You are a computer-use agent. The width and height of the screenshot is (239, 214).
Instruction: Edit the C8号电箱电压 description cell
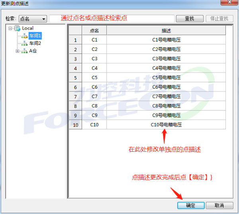(166, 106)
